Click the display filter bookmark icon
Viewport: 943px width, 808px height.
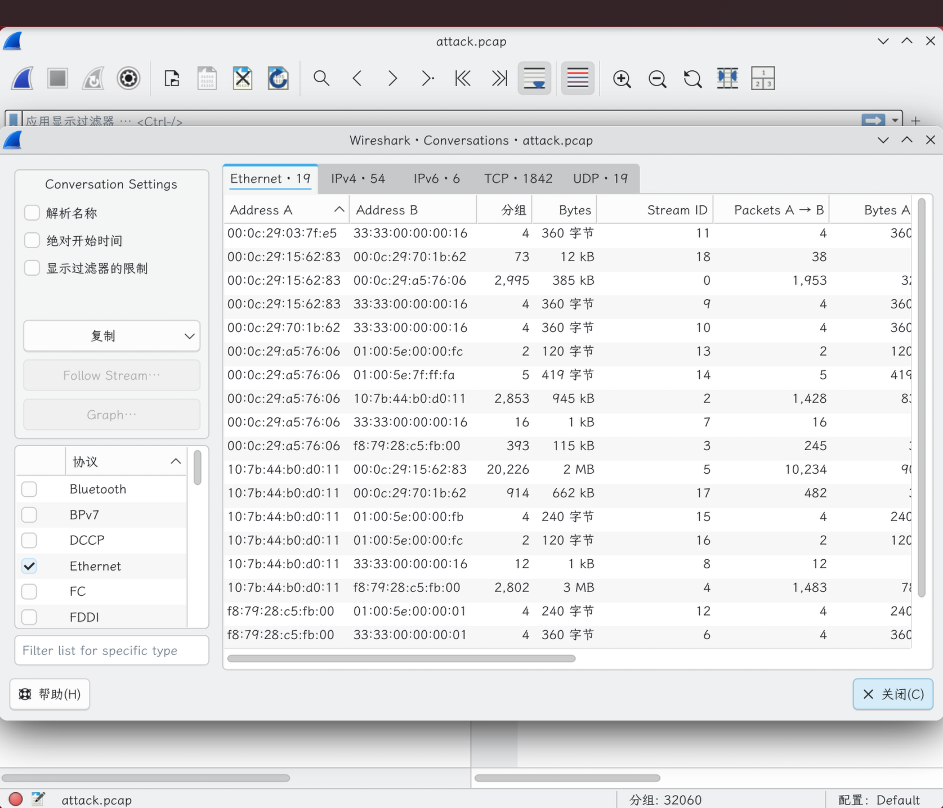(x=14, y=119)
